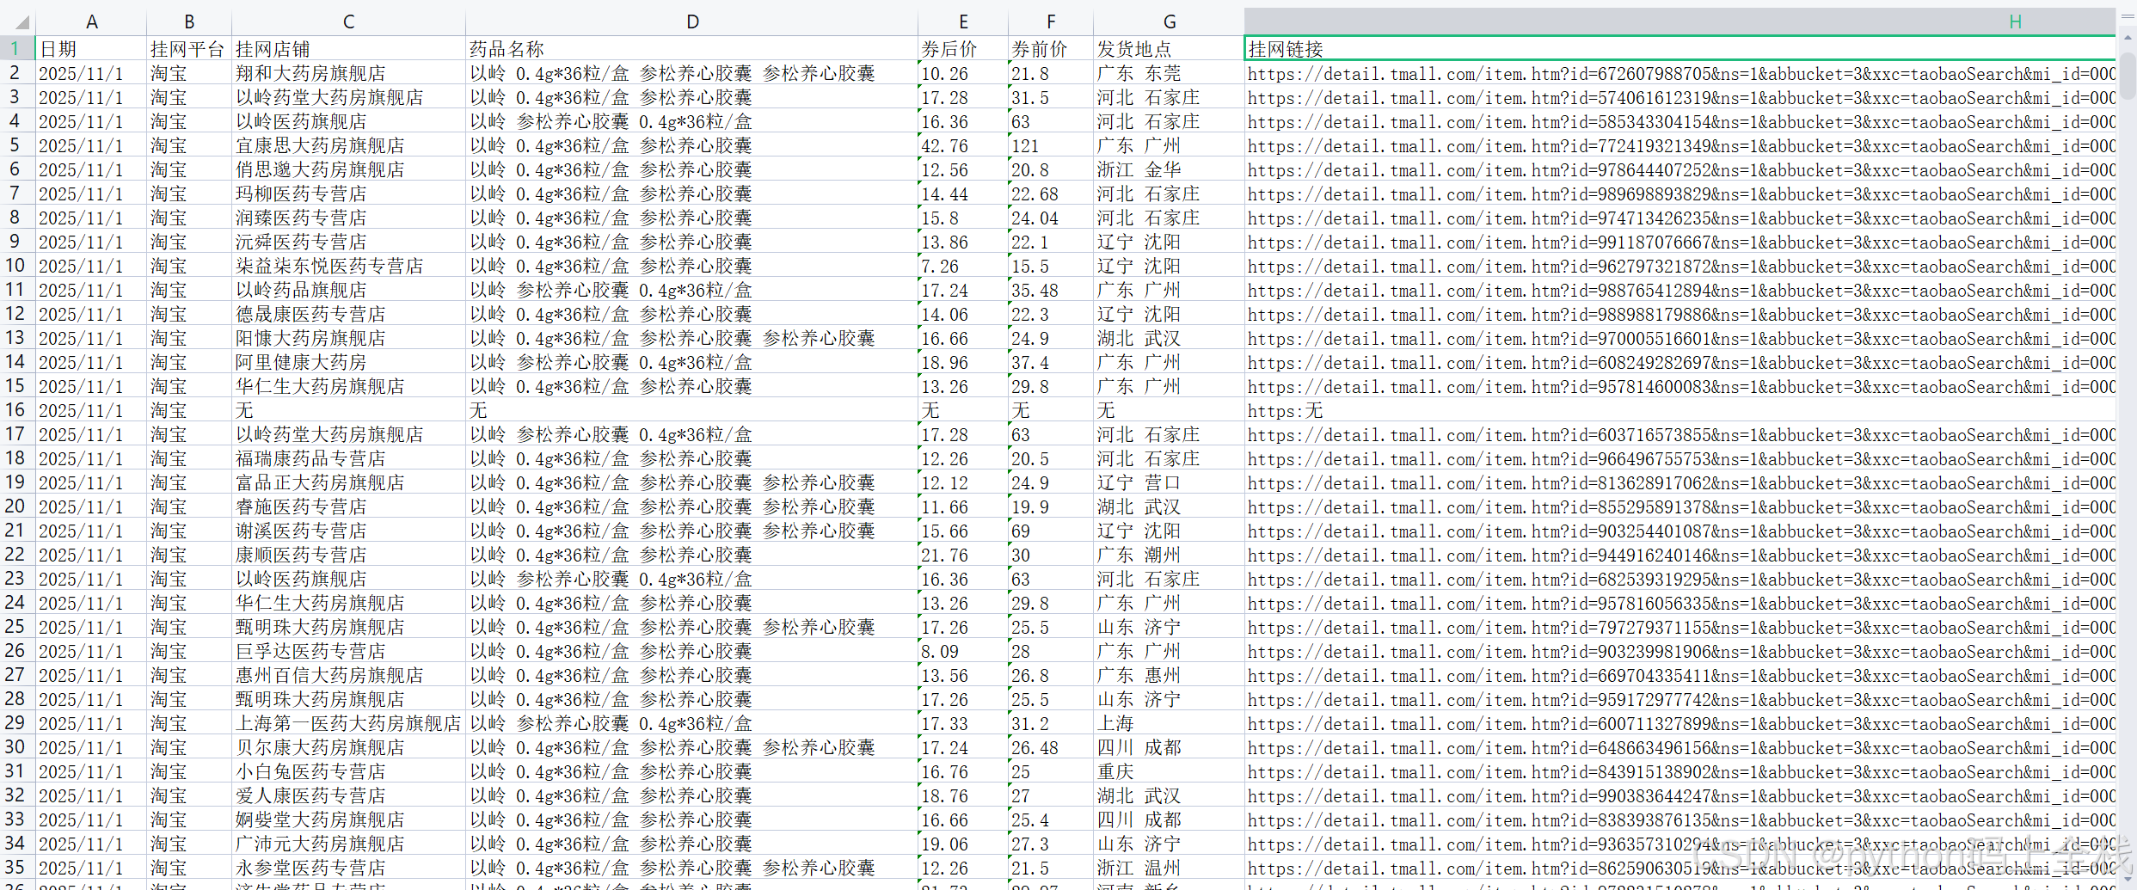Select column F header

coord(1051,22)
